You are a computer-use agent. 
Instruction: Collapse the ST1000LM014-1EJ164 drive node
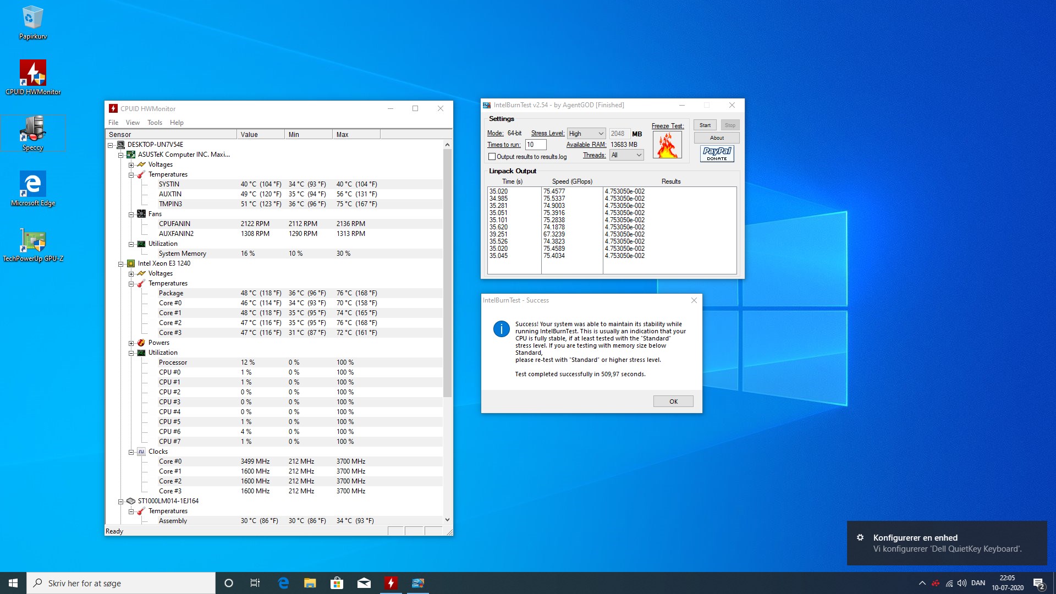tap(120, 502)
